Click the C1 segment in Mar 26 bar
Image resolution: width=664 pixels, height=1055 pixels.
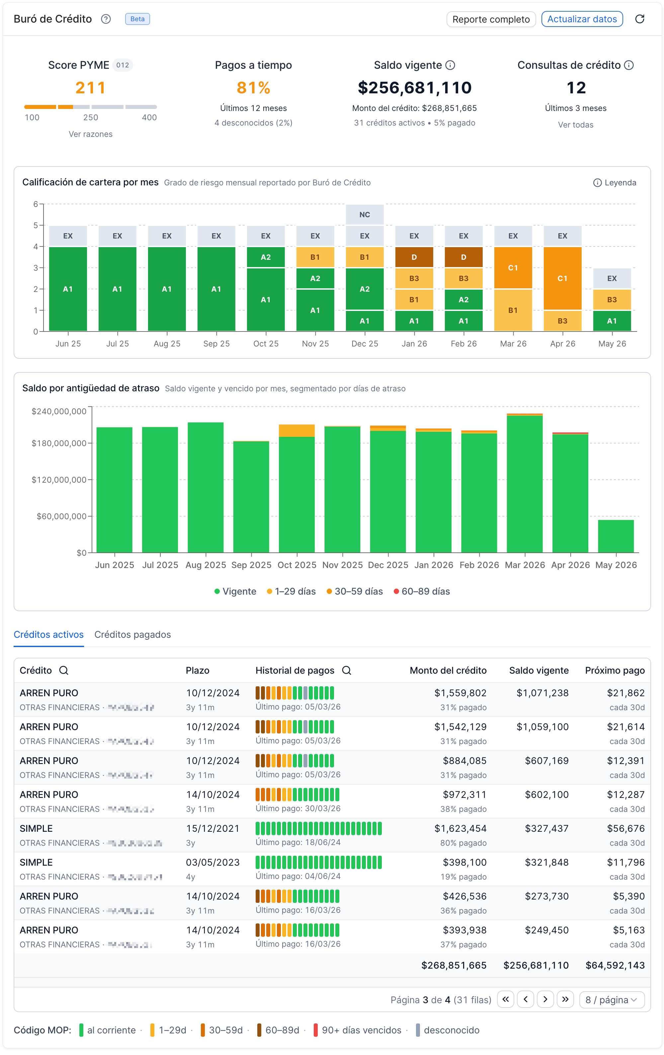point(513,268)
